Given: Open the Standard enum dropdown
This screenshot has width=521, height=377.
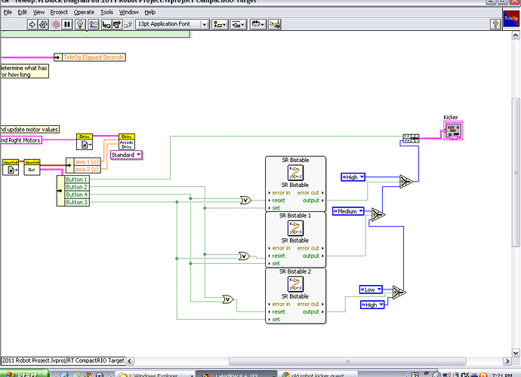Looking at the screenshot, I should coord(127,155).
